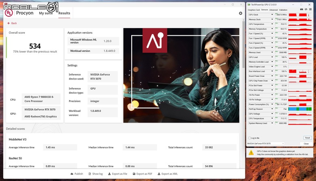
Task: Click Power Consumption value 89.1 % TDP
Action: point(281,104)
